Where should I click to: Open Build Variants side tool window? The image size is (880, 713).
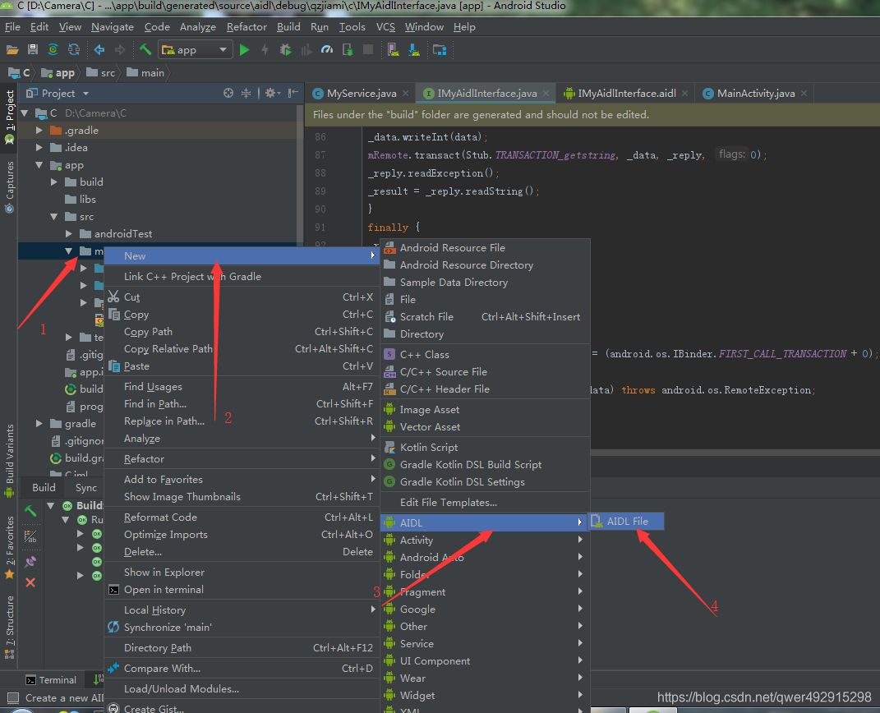click(x=9, y=461)
